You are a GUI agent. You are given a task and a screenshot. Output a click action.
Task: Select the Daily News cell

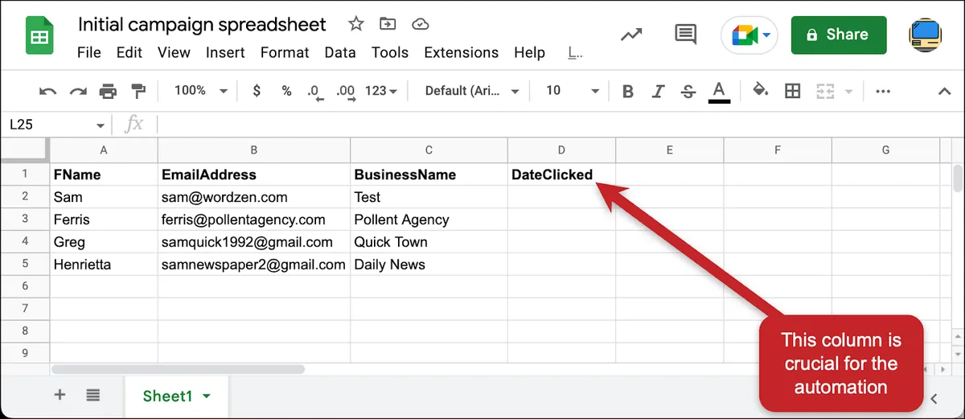click(429, 265)
